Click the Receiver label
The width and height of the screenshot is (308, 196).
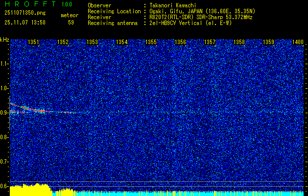click(99, 17)
